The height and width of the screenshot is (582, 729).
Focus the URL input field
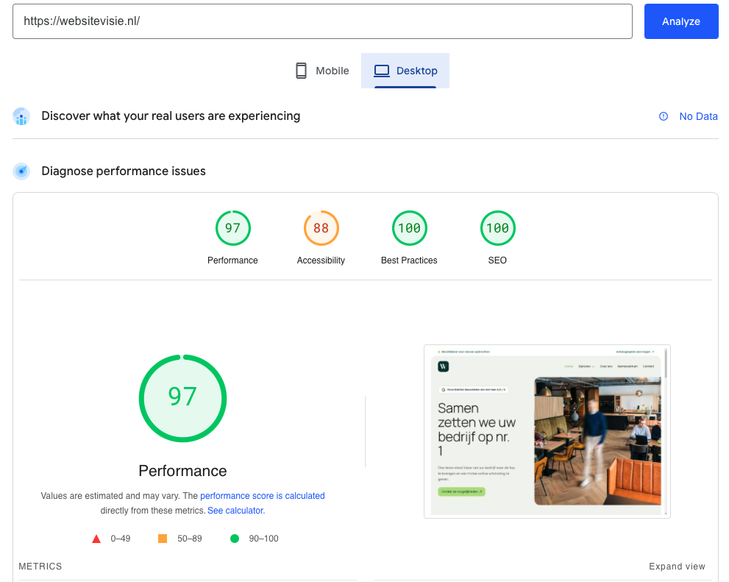(x=322, y=21)
